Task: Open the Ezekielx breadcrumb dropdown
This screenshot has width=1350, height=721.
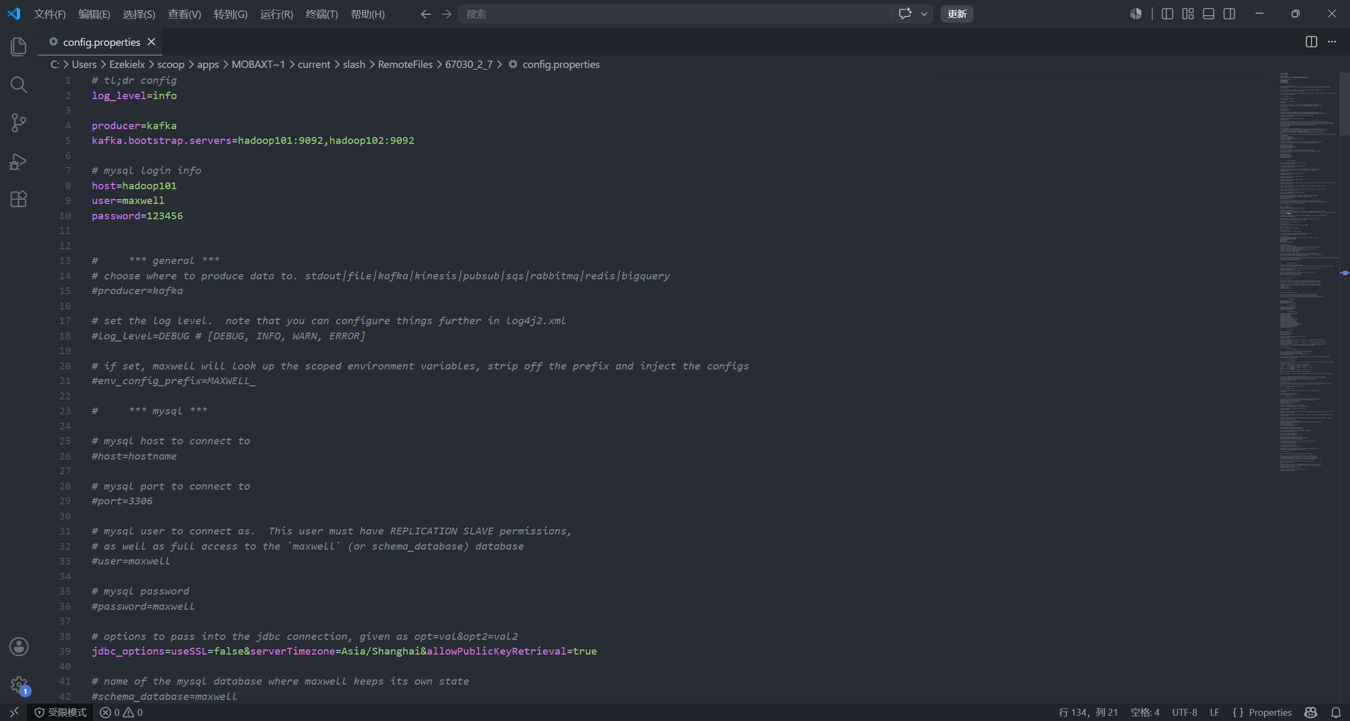Action: pos(127,64)
